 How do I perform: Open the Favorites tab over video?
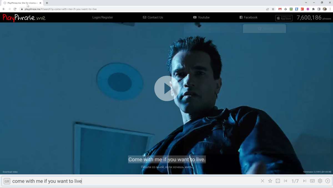click(x=264, y=28)
